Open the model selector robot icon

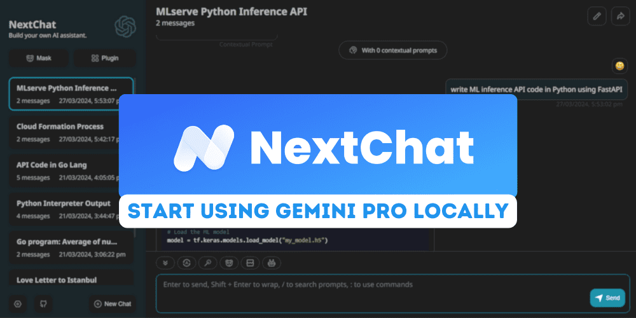tap(271, 263)
